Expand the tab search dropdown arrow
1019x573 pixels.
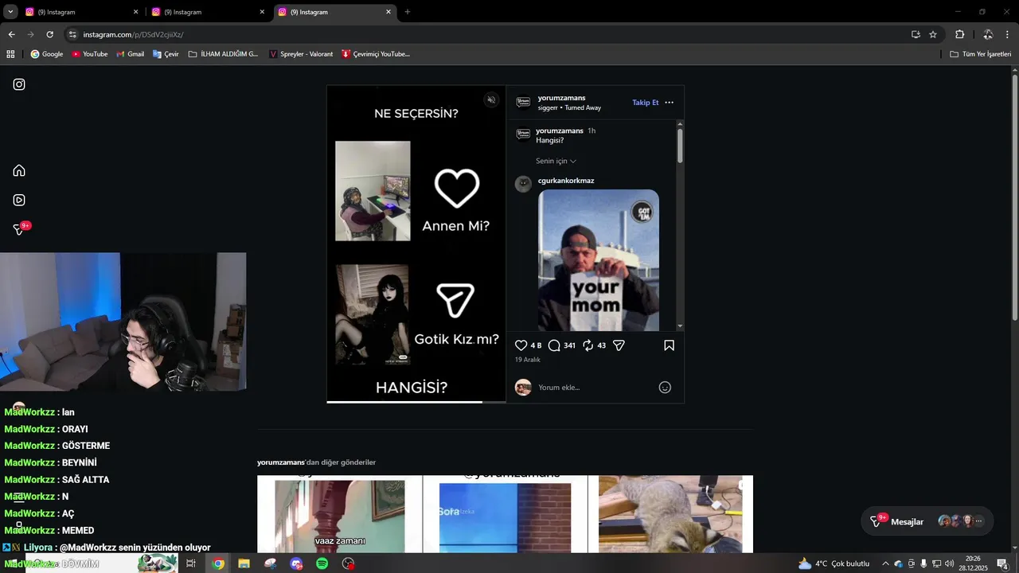pyautogui.click(x=10, y=12)
